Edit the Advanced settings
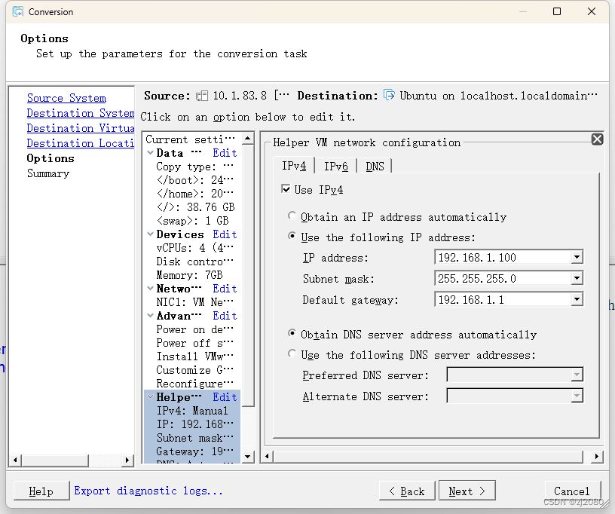Viewport: 615px width, 514px height. (225, 316)
